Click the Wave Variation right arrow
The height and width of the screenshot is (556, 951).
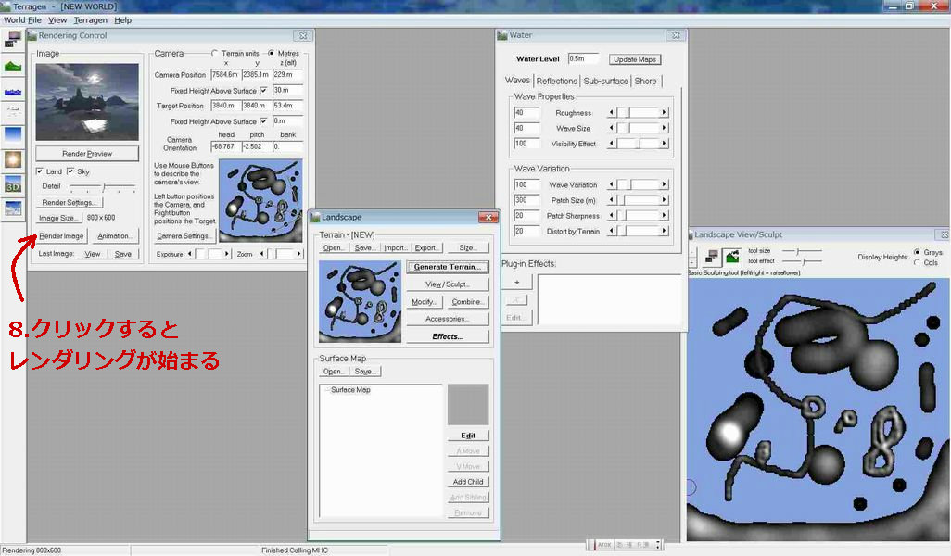click(x=664, y=184)
